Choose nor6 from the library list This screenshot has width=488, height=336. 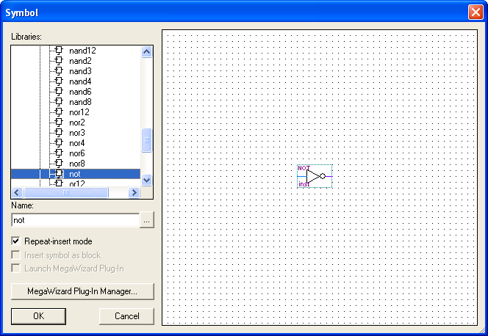(77, 153)
